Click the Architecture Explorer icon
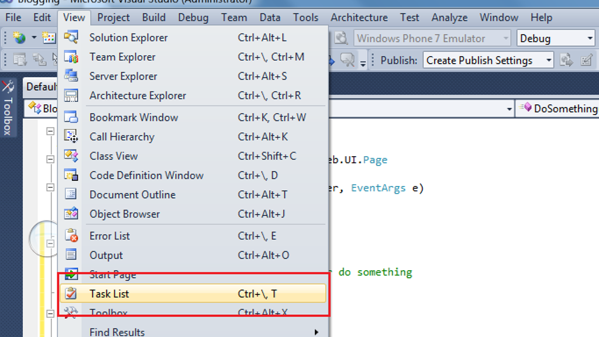Image resolution: width=599 pixels, height=337 pixels. click(x=71, y=95)
